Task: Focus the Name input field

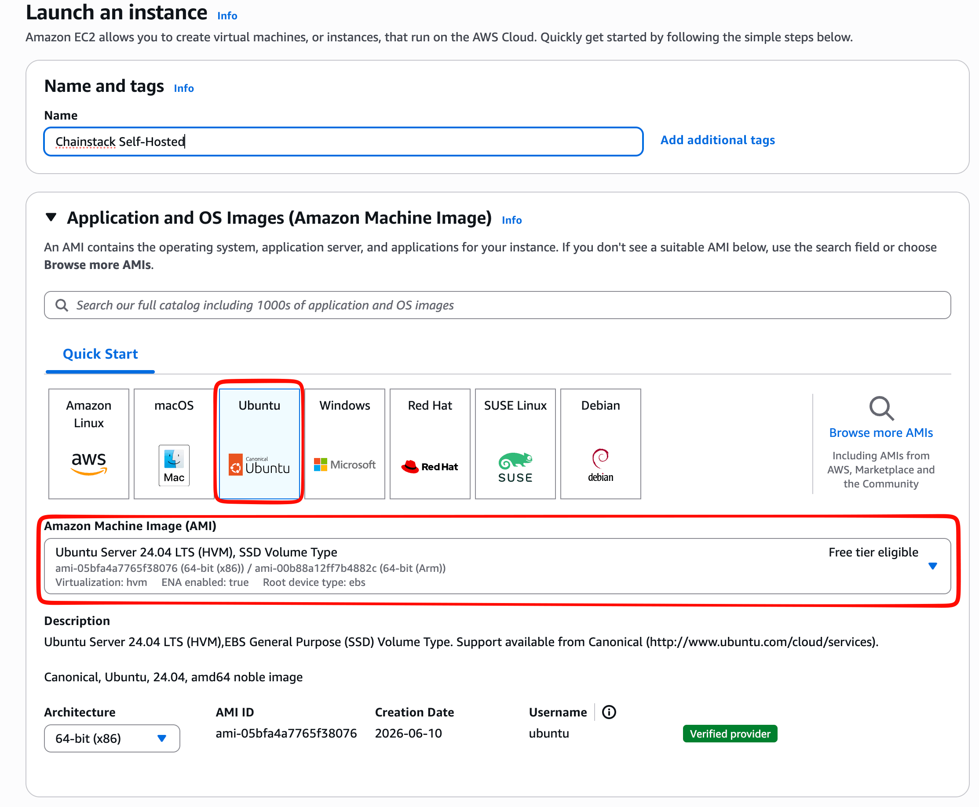Action: 343,142
